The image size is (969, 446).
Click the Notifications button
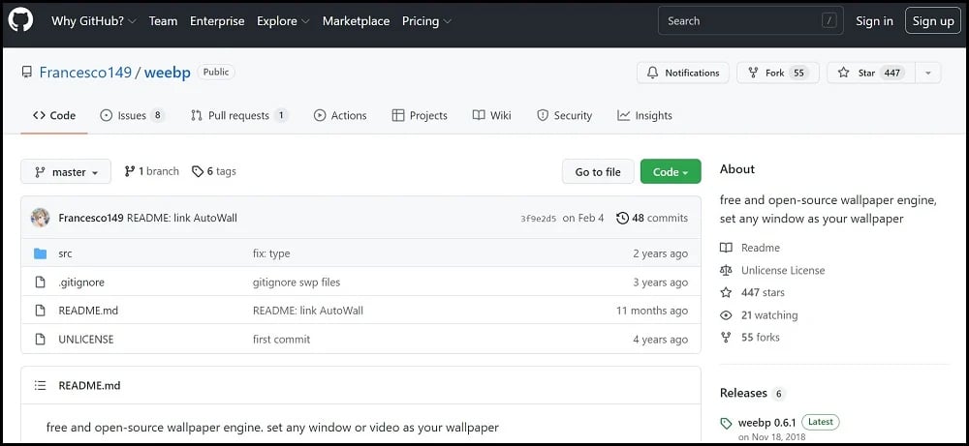tap(683, 73)
